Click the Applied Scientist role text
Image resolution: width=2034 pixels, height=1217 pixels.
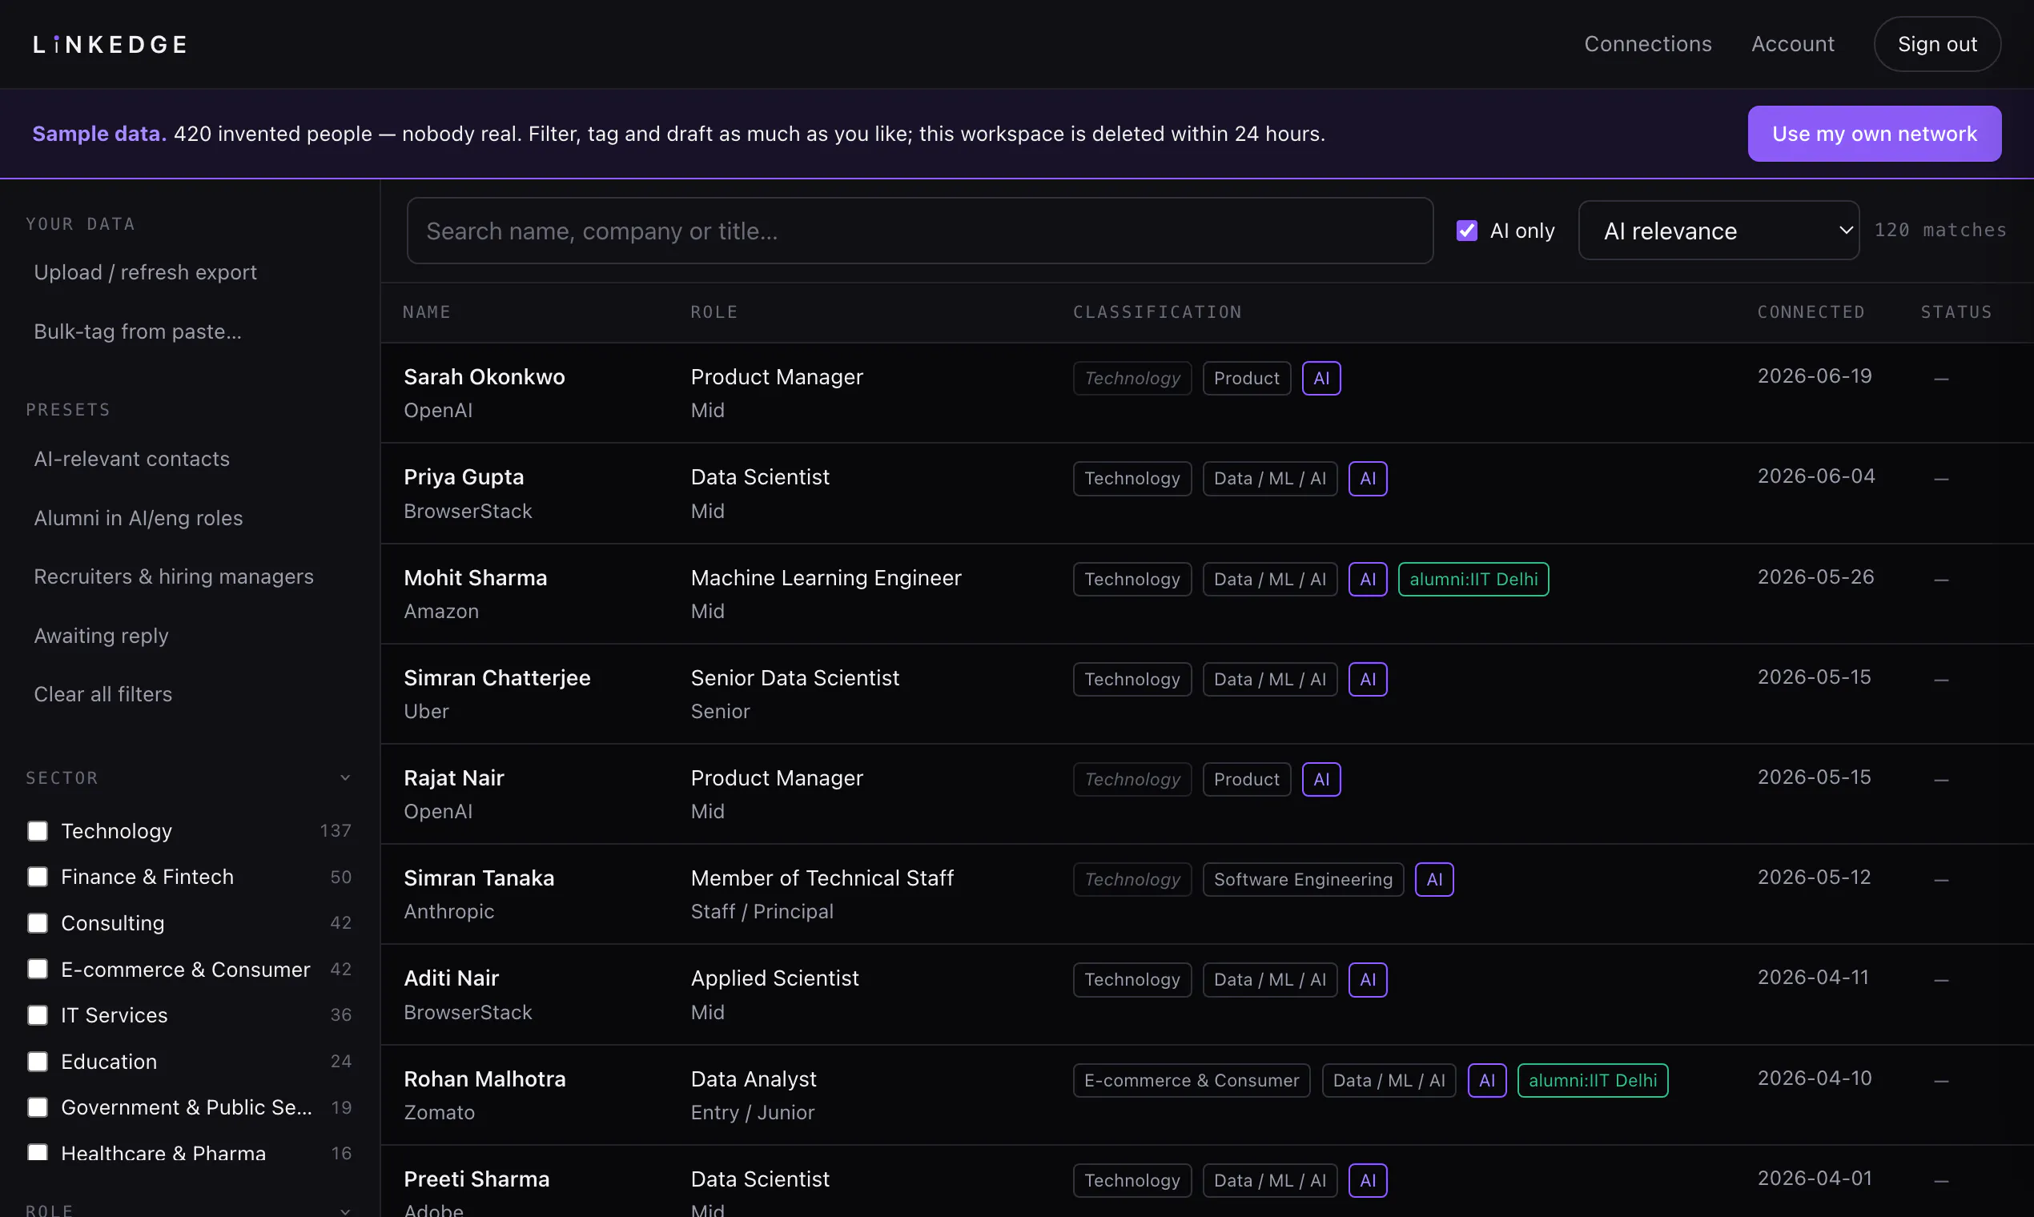774,978
